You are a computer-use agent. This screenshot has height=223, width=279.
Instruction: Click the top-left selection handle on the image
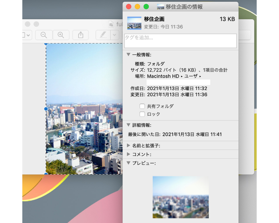click(x=46, y=44)
